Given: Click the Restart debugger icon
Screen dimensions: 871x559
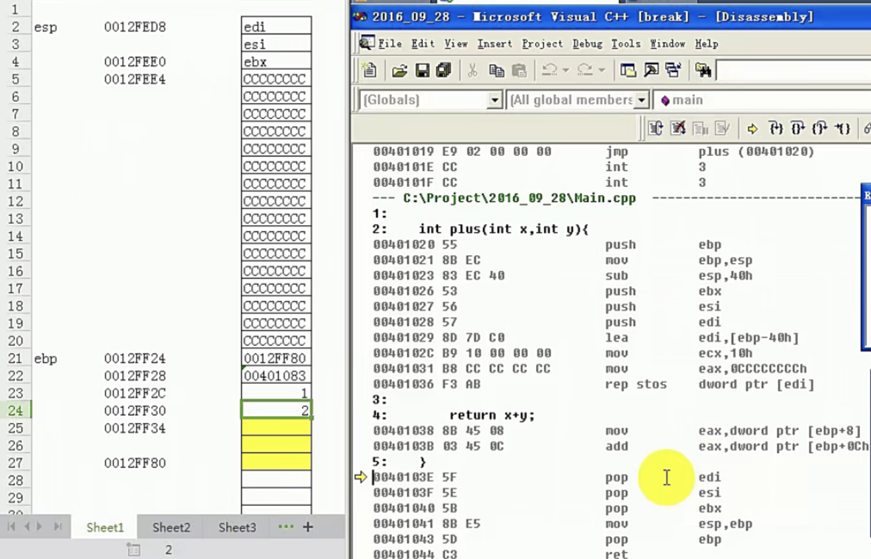Looking at the screenshot, I should pos(656,129).
